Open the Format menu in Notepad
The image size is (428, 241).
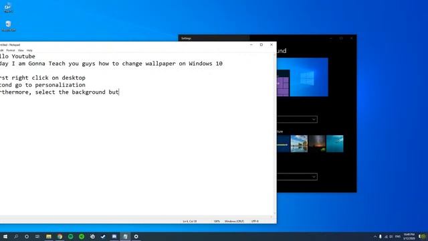pos(11,50)
